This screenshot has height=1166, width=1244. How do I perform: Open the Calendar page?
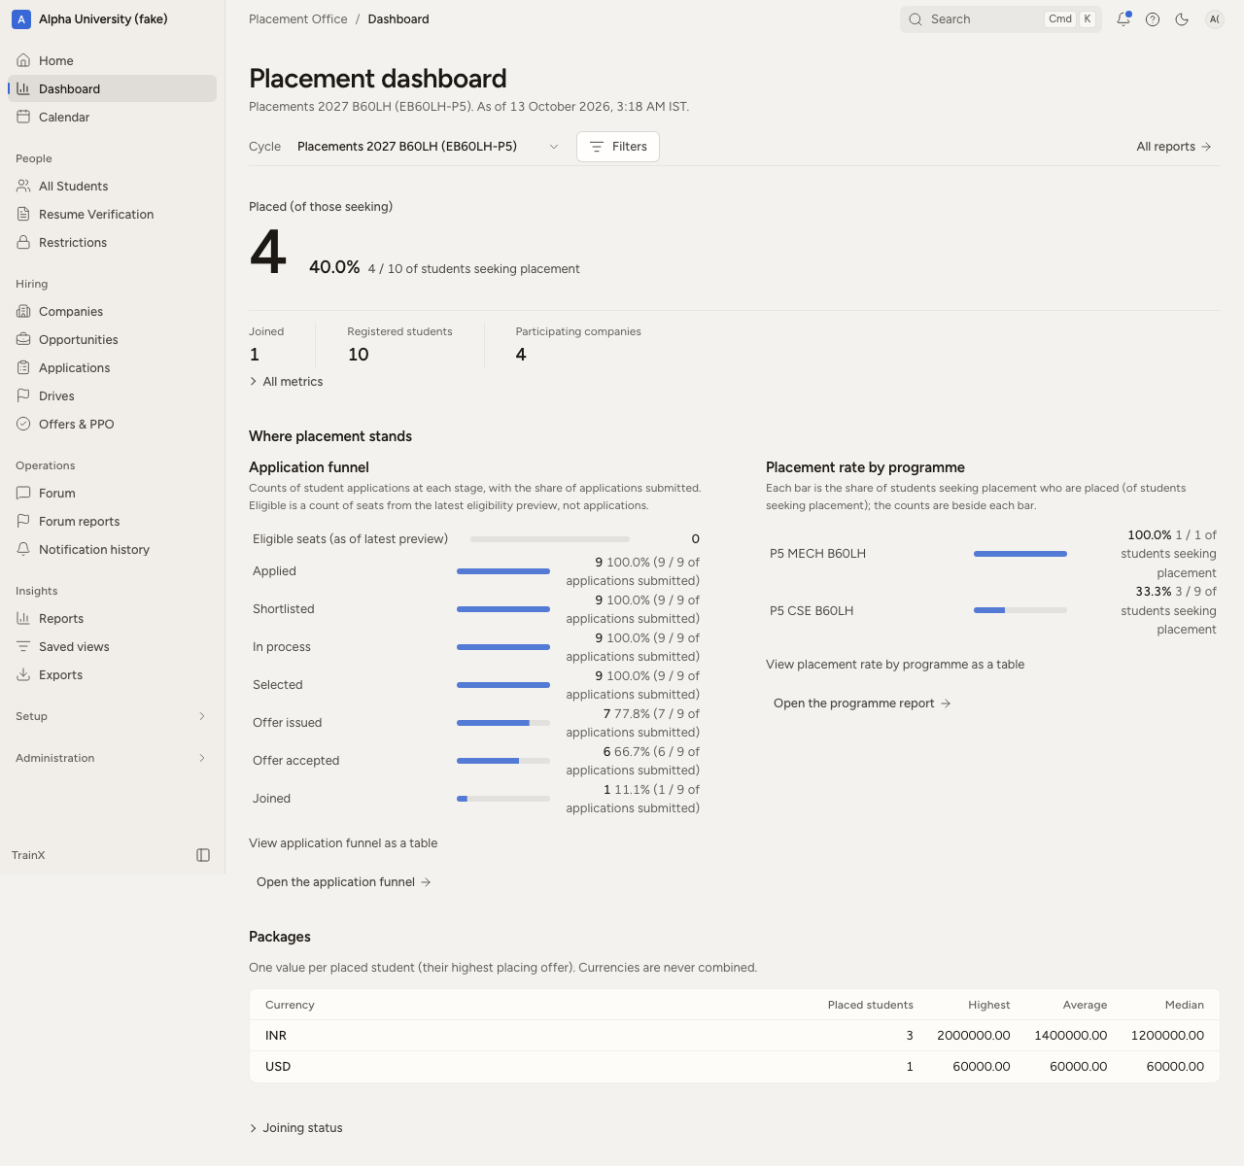pos(112,117)
